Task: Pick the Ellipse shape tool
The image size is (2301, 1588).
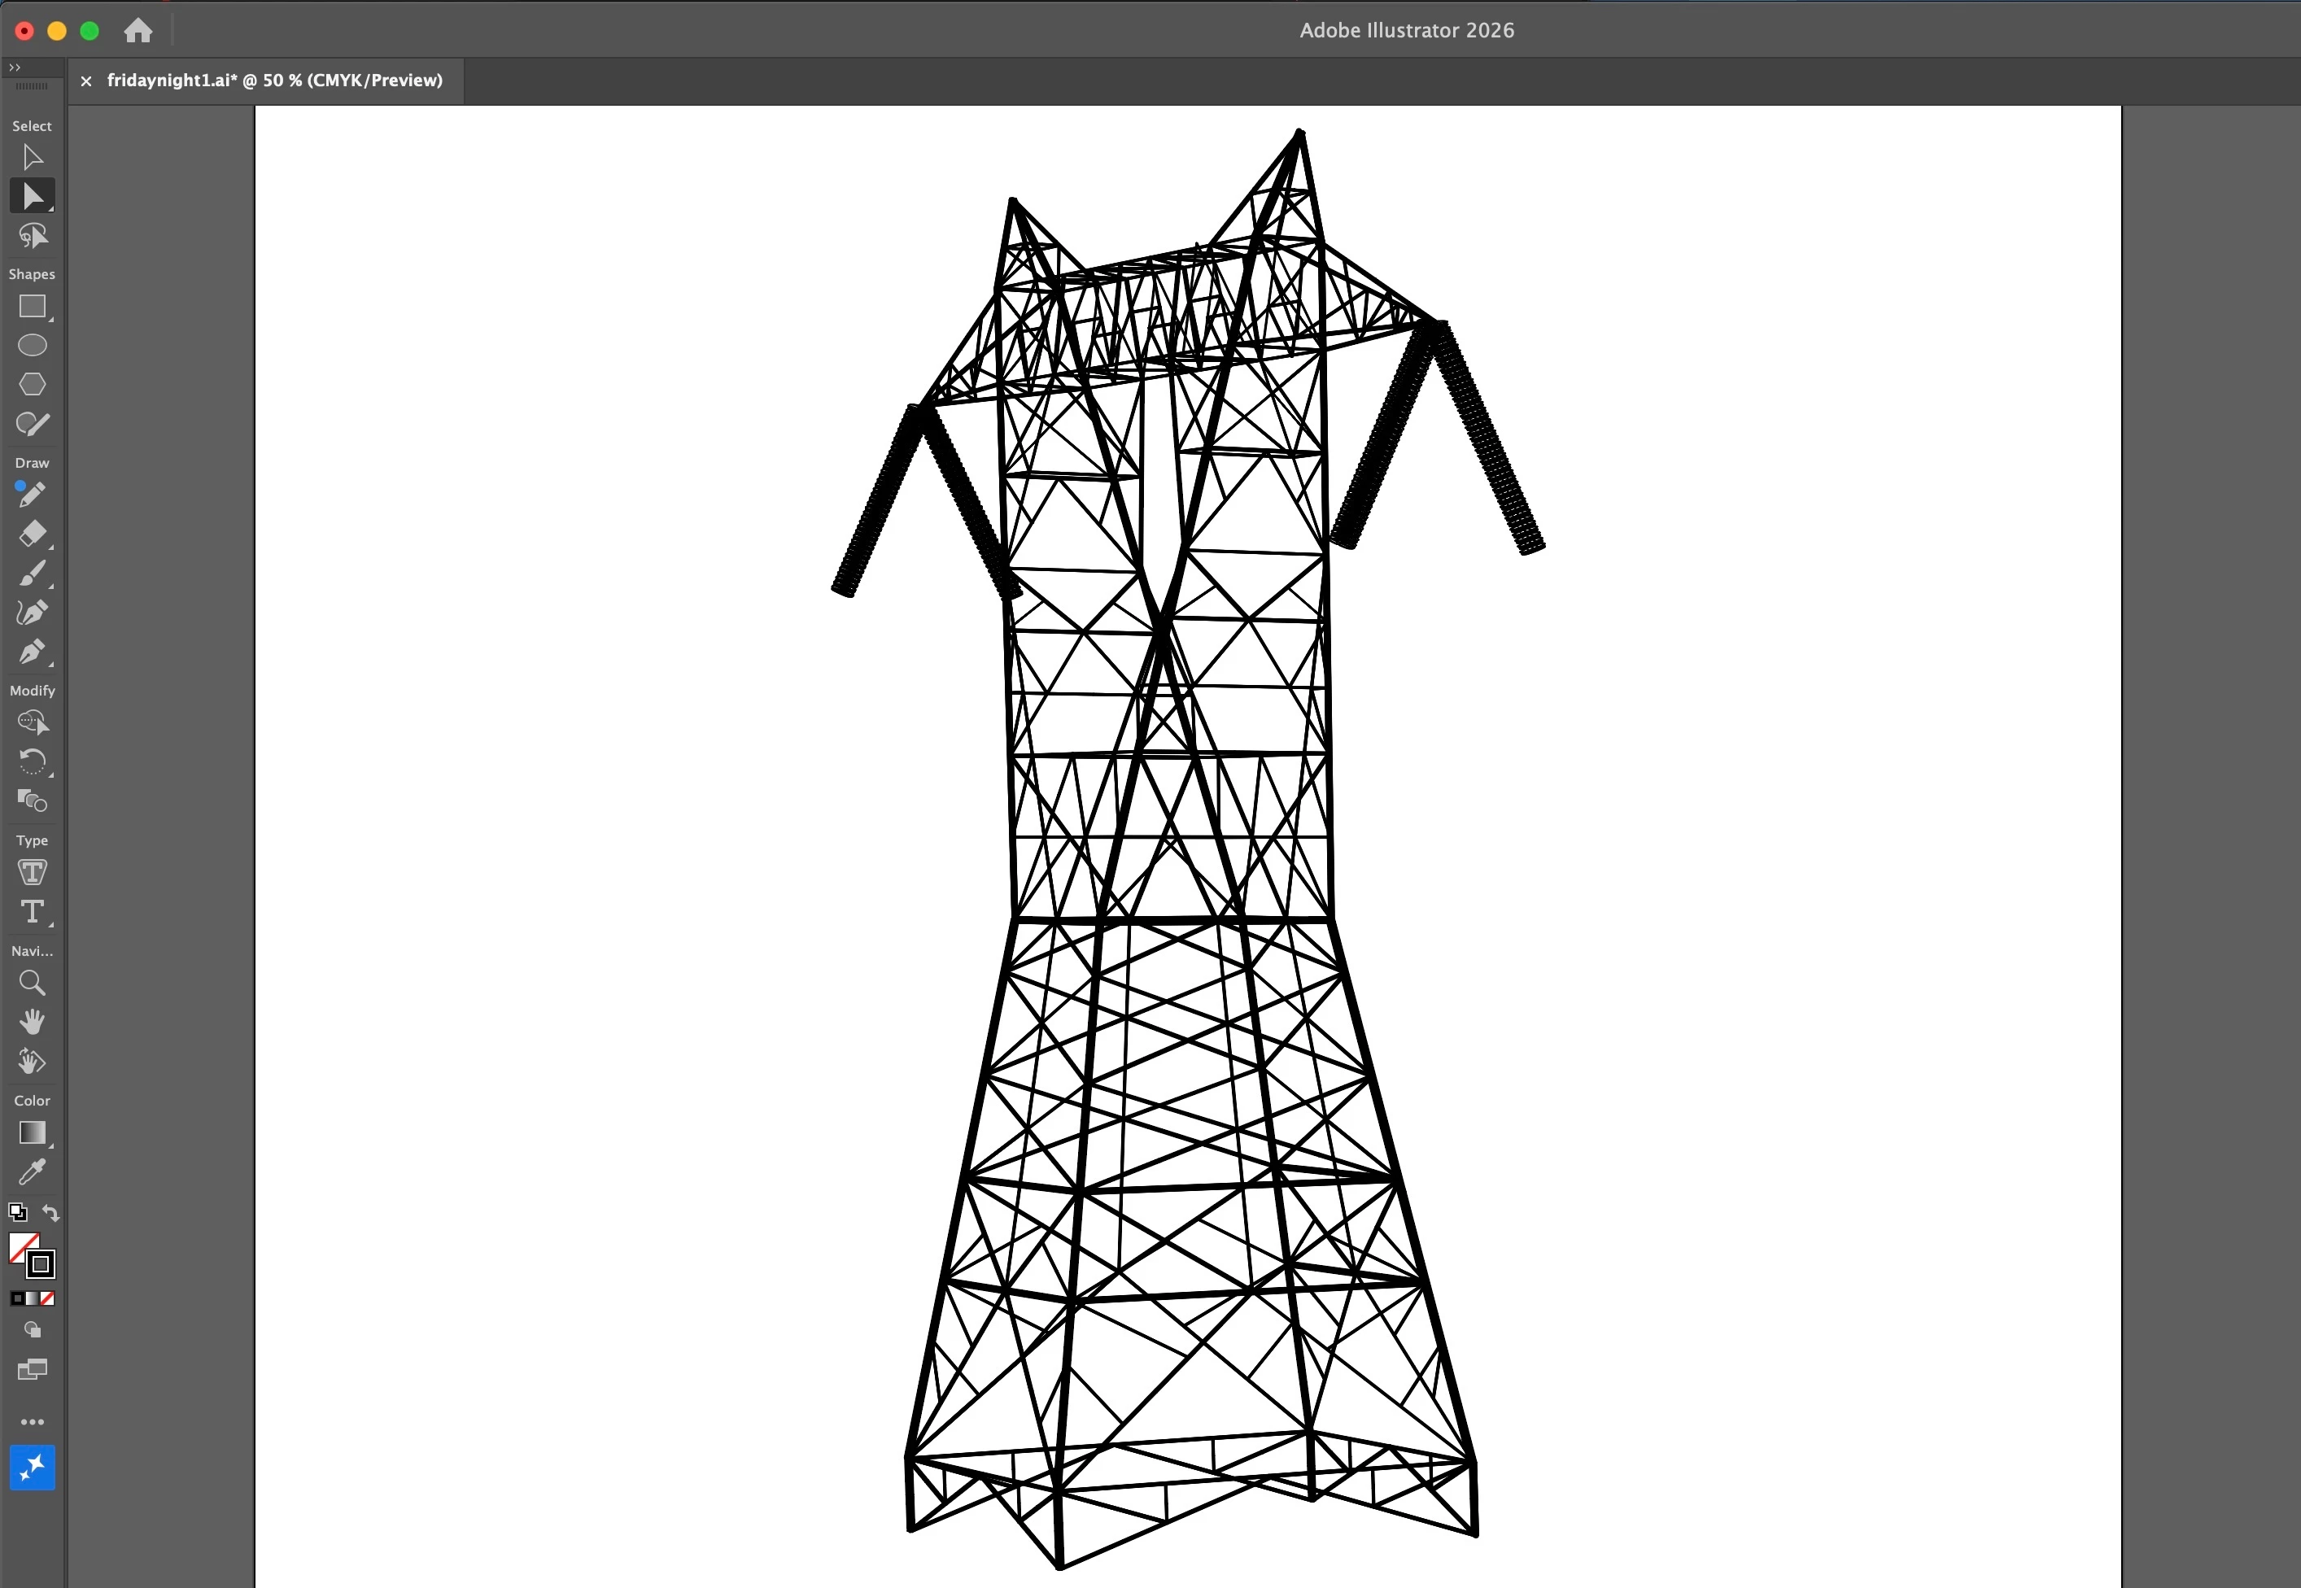Action: click(32, 345)
